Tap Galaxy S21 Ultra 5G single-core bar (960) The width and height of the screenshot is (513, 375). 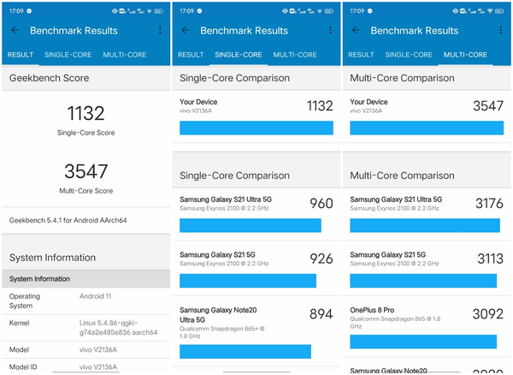pyautogui.click(x=251, y=226)
